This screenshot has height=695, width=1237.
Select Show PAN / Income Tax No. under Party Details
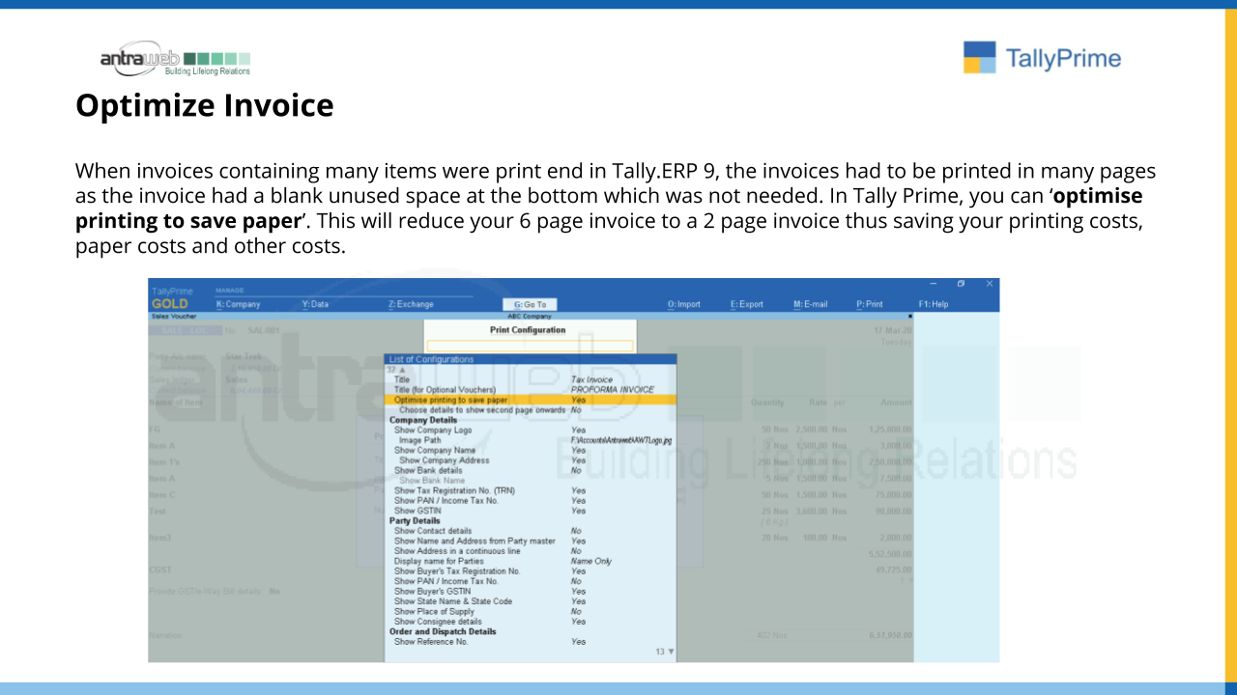pos(531,581)
